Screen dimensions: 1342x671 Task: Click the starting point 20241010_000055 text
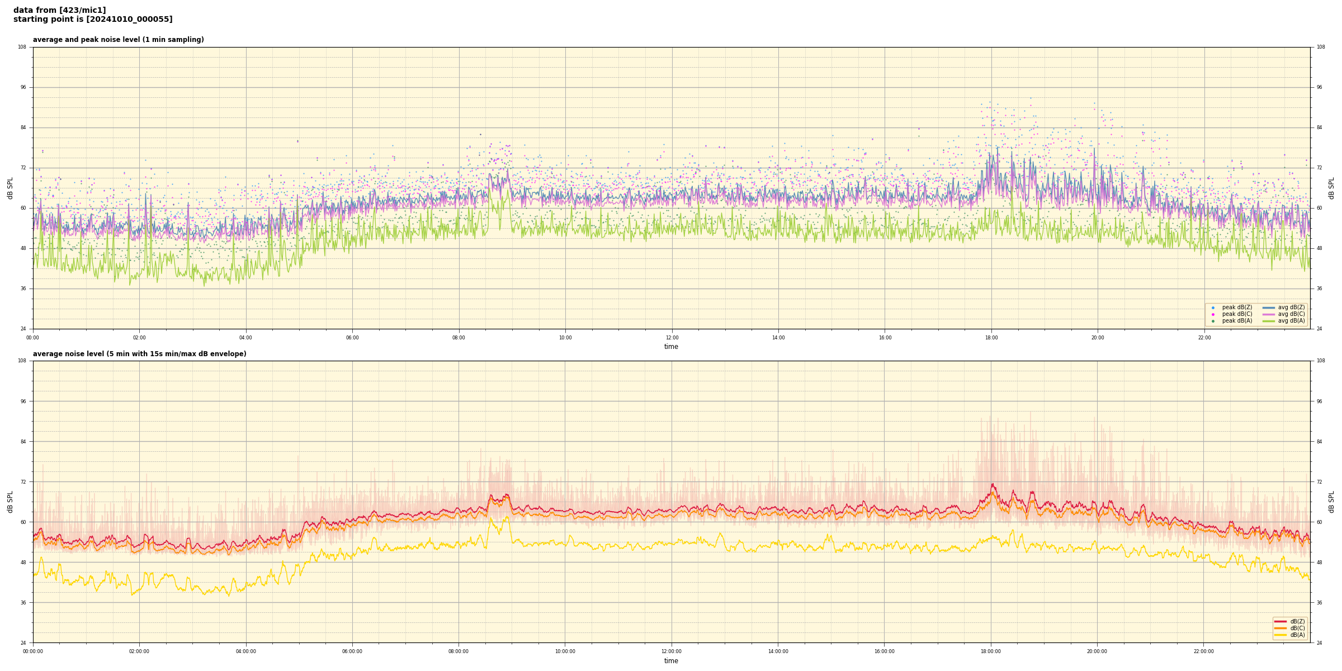coord(93,20)
